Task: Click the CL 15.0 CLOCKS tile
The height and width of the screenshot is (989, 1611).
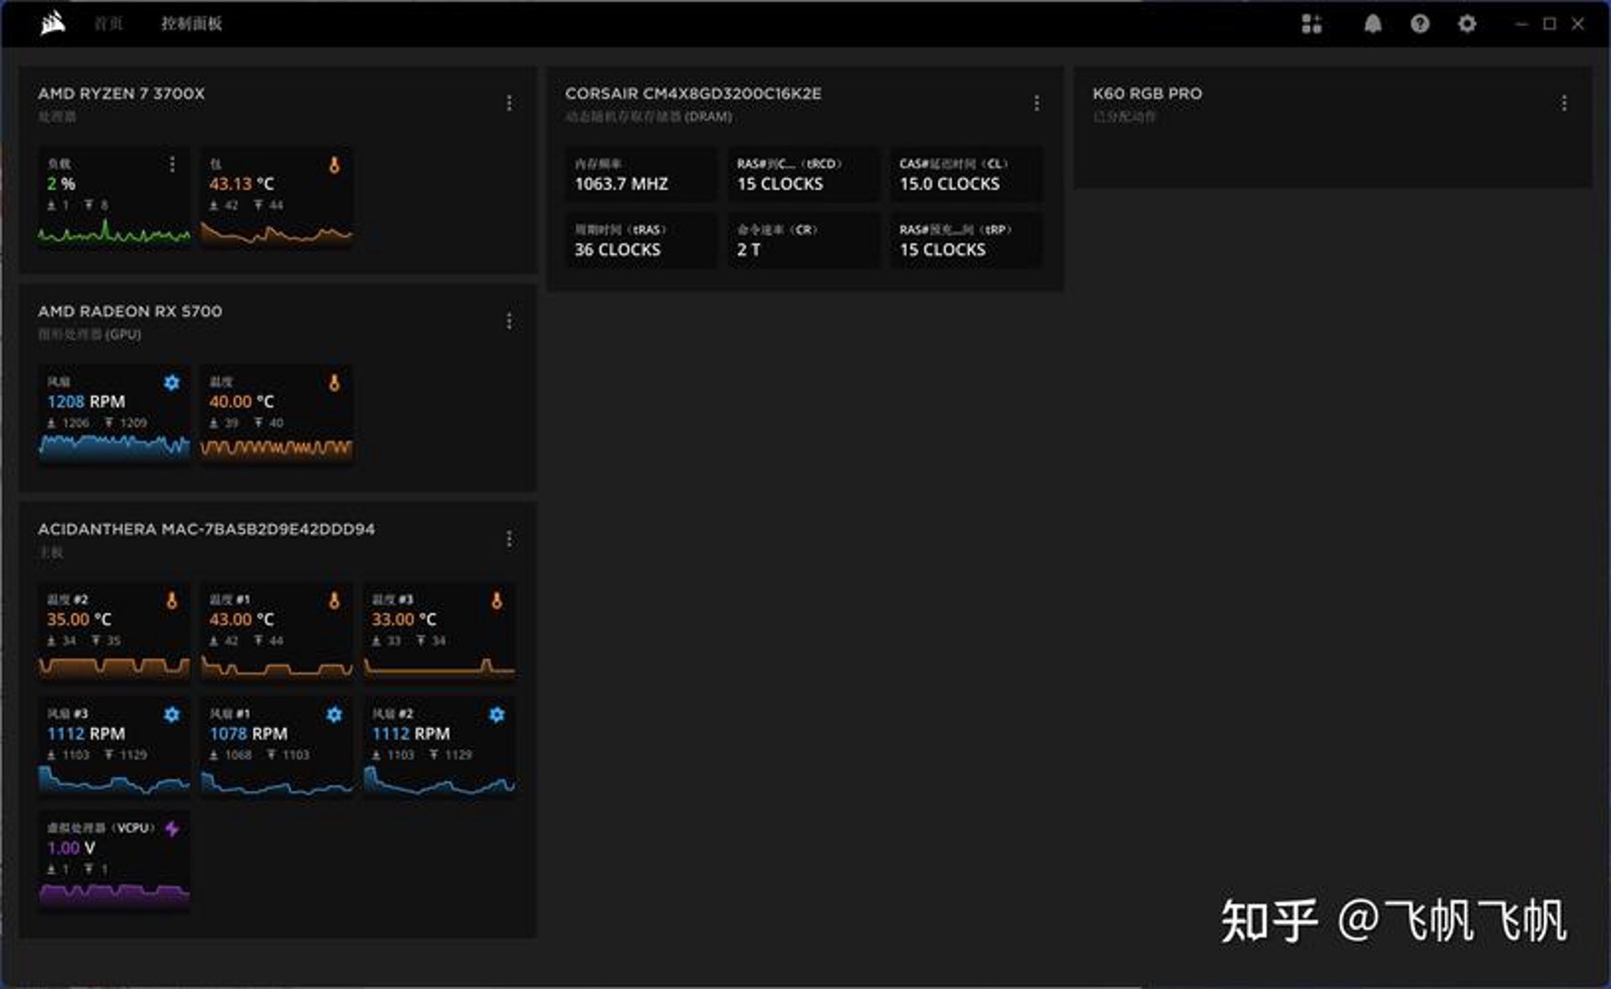Action: (x=967, y=174)
